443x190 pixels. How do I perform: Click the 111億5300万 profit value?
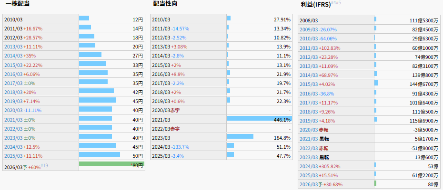pos(424,20)
